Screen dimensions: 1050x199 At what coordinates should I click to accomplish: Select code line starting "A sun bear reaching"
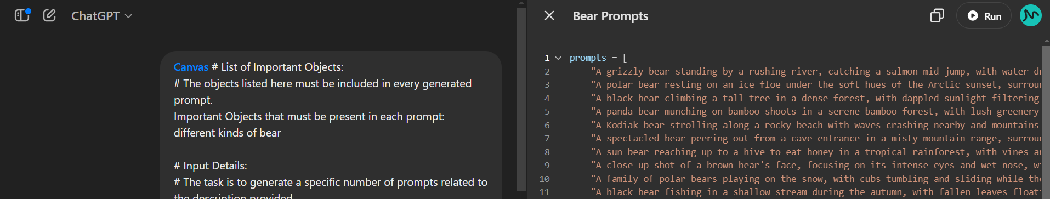[x=816, y=152]
